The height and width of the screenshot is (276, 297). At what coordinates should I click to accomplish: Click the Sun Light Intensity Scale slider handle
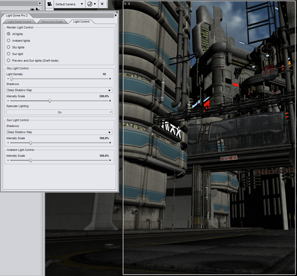click(x=31, y=143)
